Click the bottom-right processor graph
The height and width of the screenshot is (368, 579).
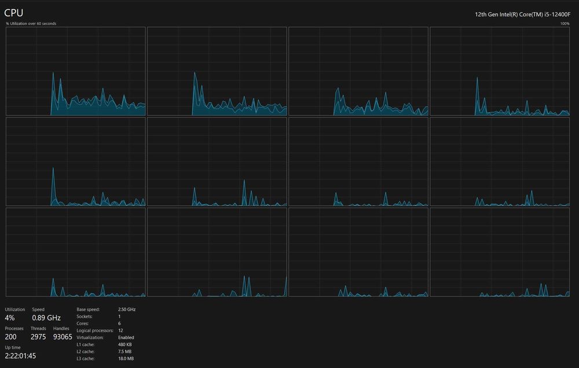point(500,252)
